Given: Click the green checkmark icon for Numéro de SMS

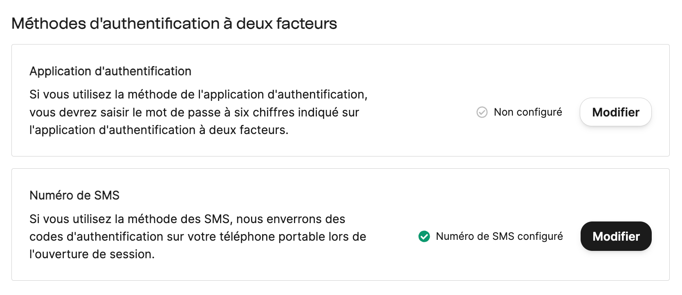Looking at the screenshot, I should (424, 236).
